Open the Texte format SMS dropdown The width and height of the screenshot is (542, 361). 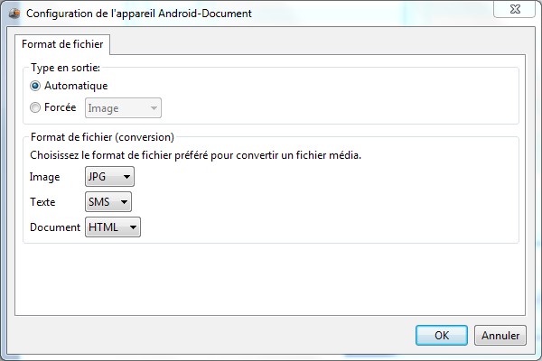pos(108,202)
